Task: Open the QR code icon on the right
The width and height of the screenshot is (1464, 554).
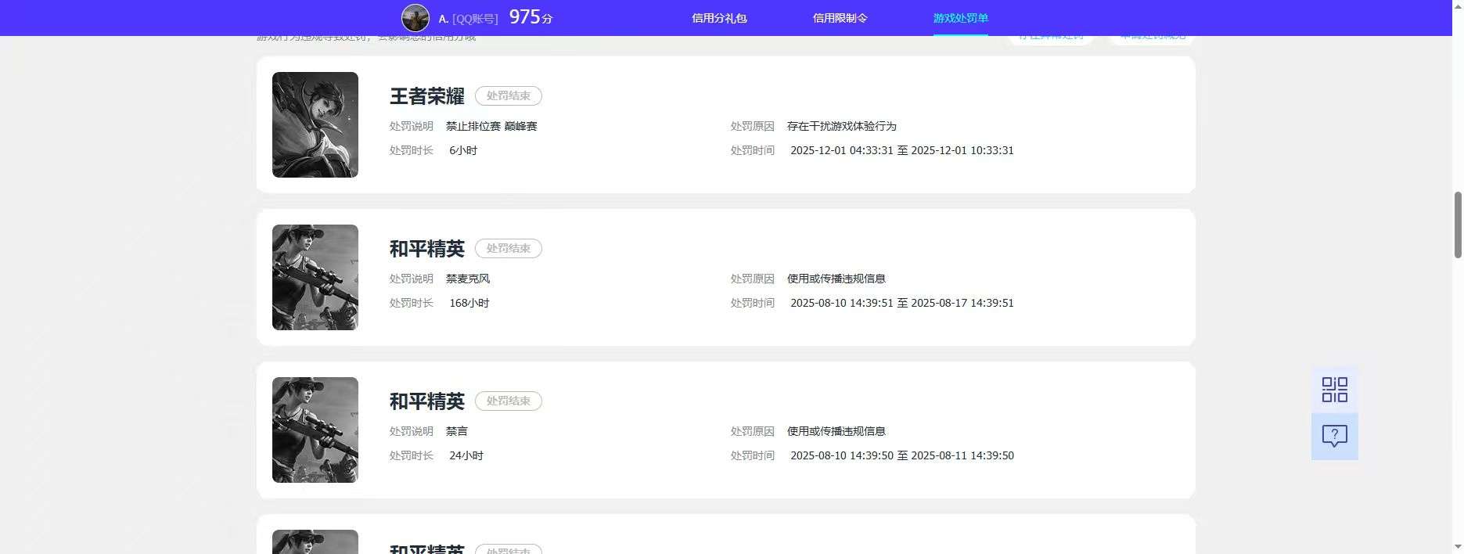Action: click(x=1334, y=390)
